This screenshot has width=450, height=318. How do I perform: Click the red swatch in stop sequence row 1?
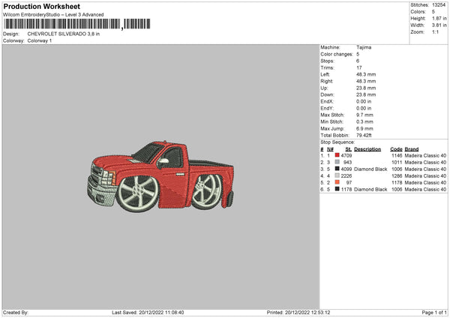pos(338,155)
